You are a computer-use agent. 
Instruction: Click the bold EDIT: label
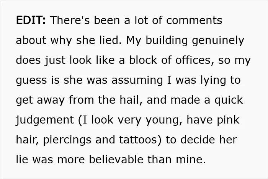point(31,20)
